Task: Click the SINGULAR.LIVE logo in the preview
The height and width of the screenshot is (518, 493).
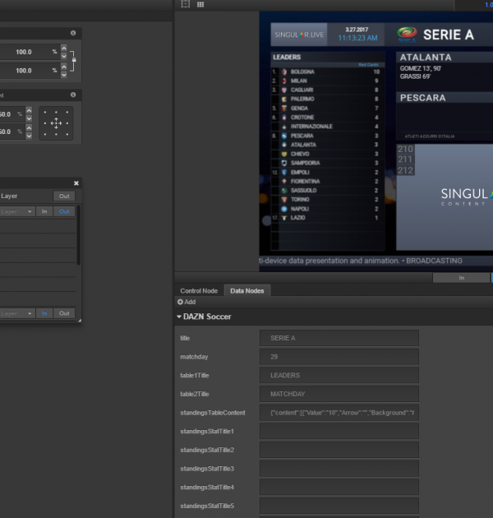Action: [x=299, y=35]
